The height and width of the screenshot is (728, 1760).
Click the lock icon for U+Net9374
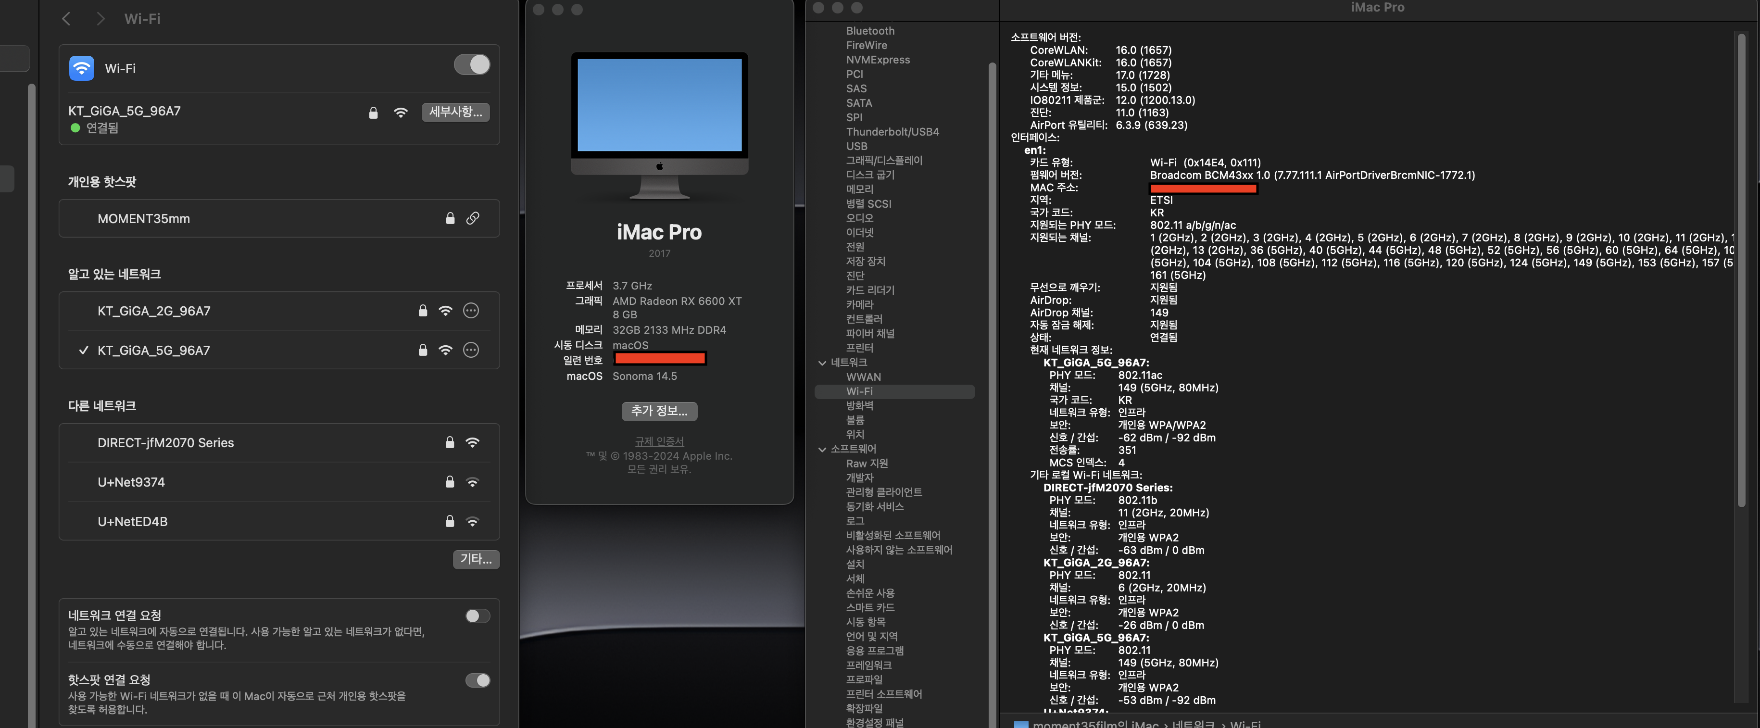(x=450, y=482)
